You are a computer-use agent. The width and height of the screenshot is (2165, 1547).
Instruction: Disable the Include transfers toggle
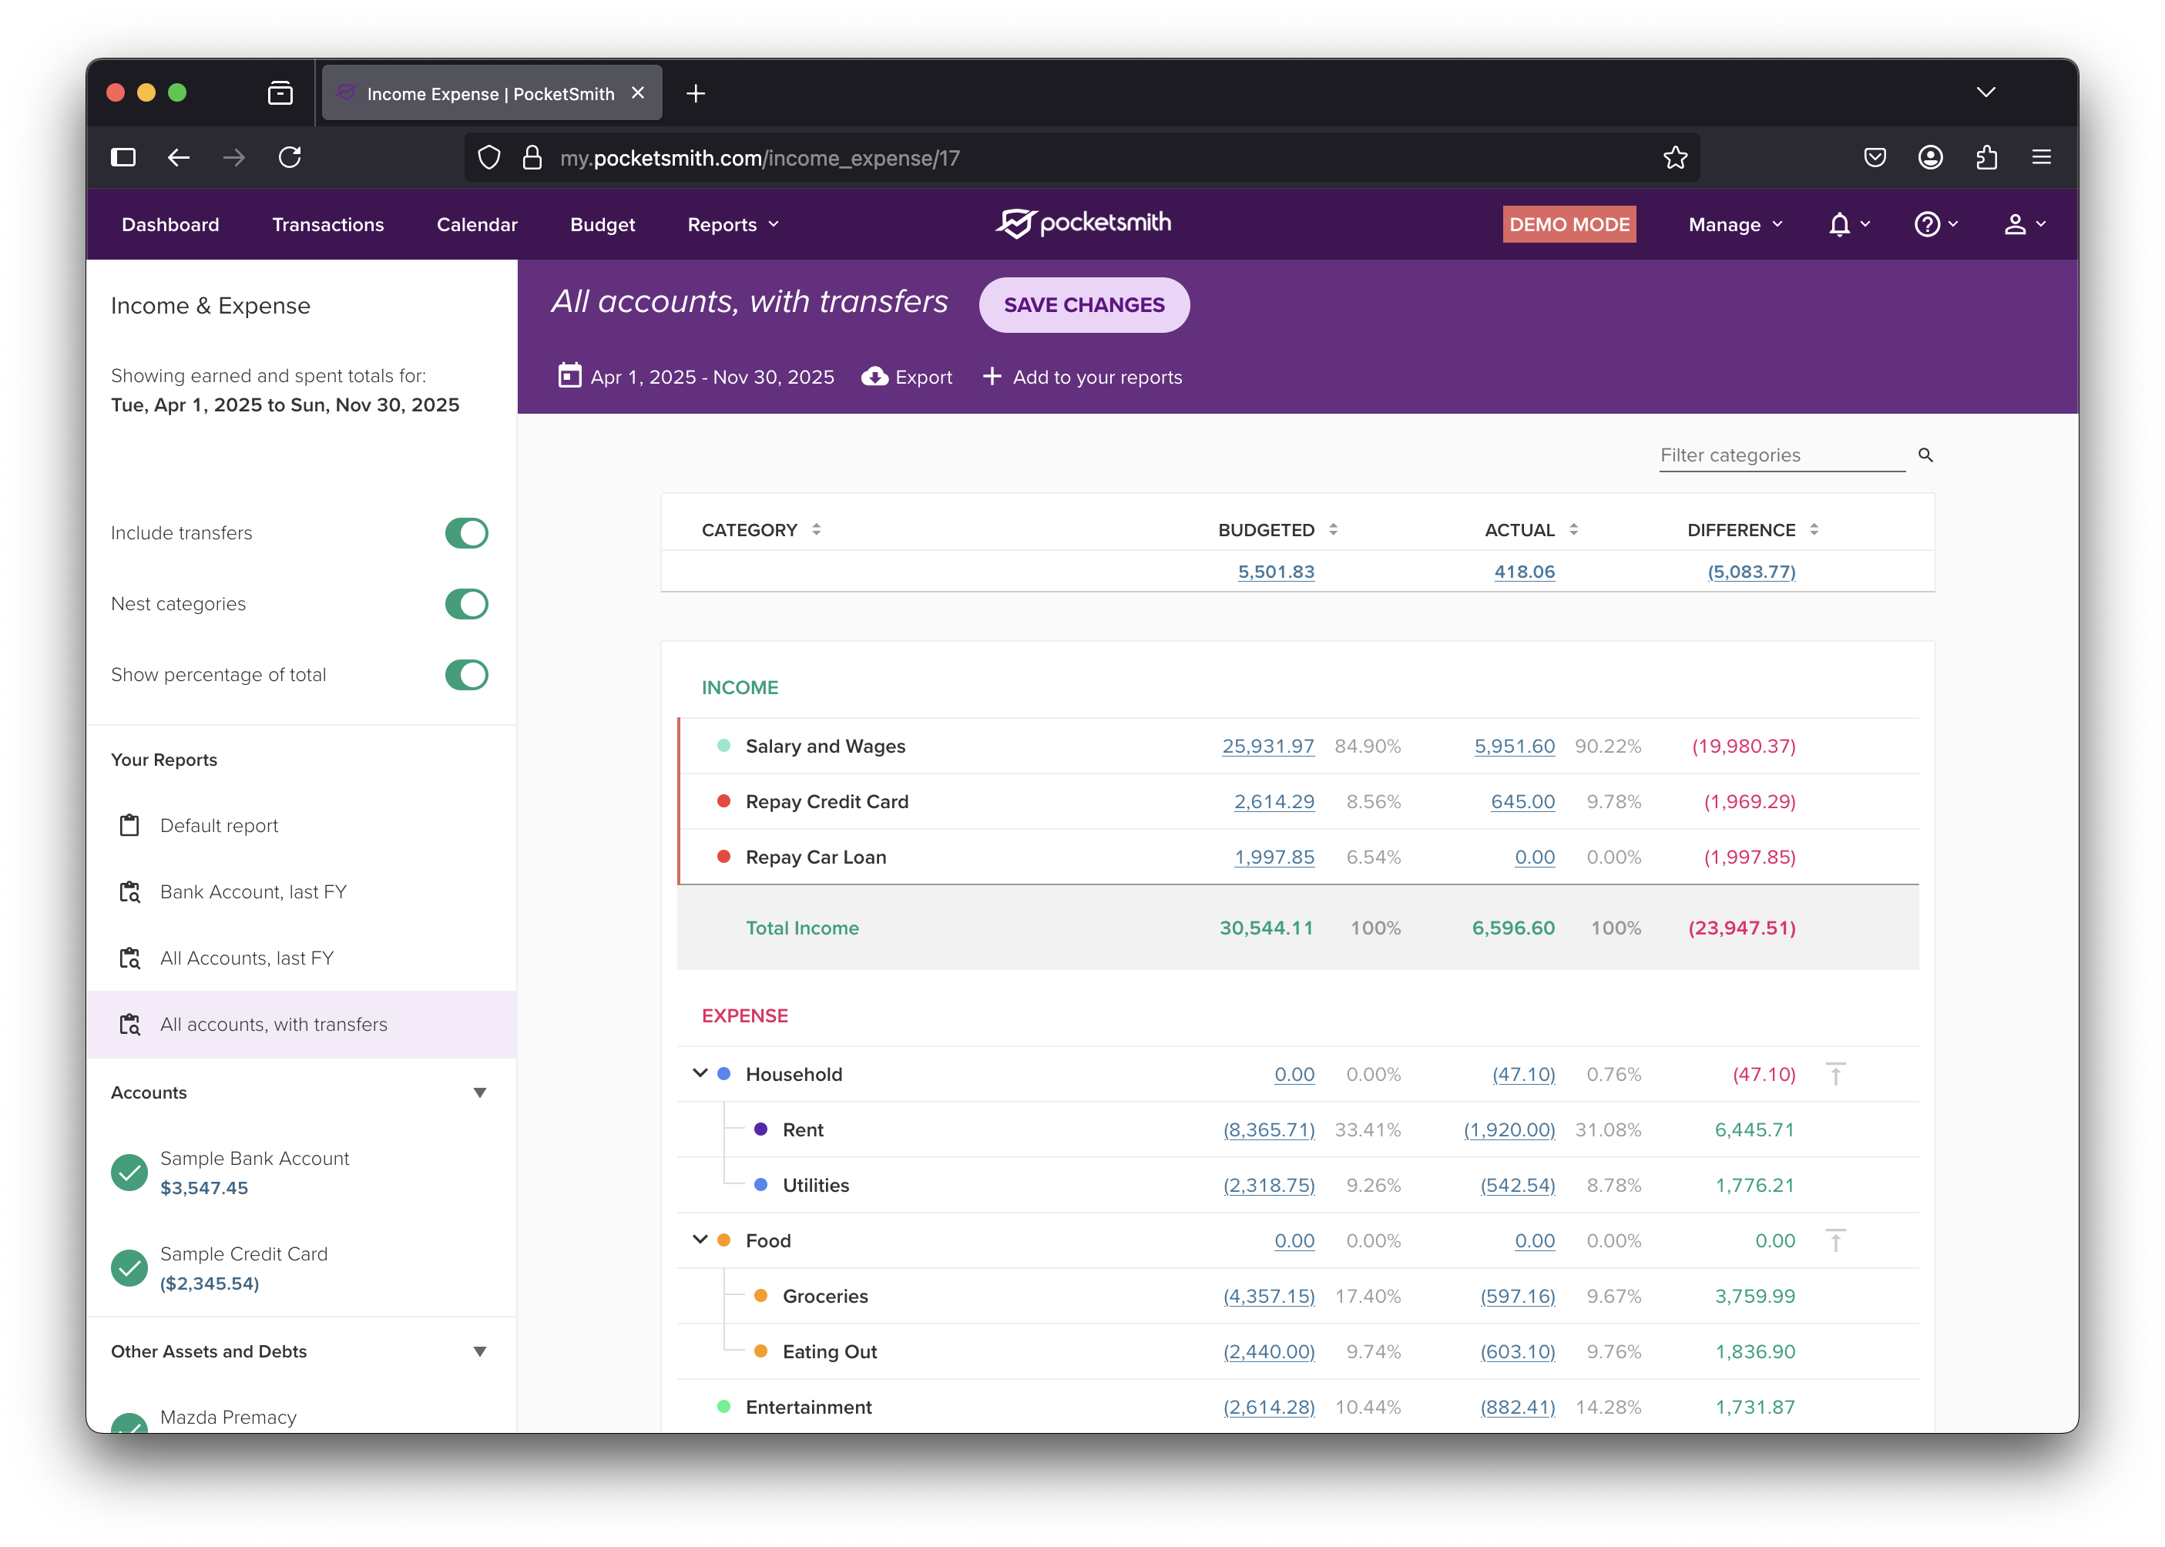pyautogui.click(x=466, y=533)
